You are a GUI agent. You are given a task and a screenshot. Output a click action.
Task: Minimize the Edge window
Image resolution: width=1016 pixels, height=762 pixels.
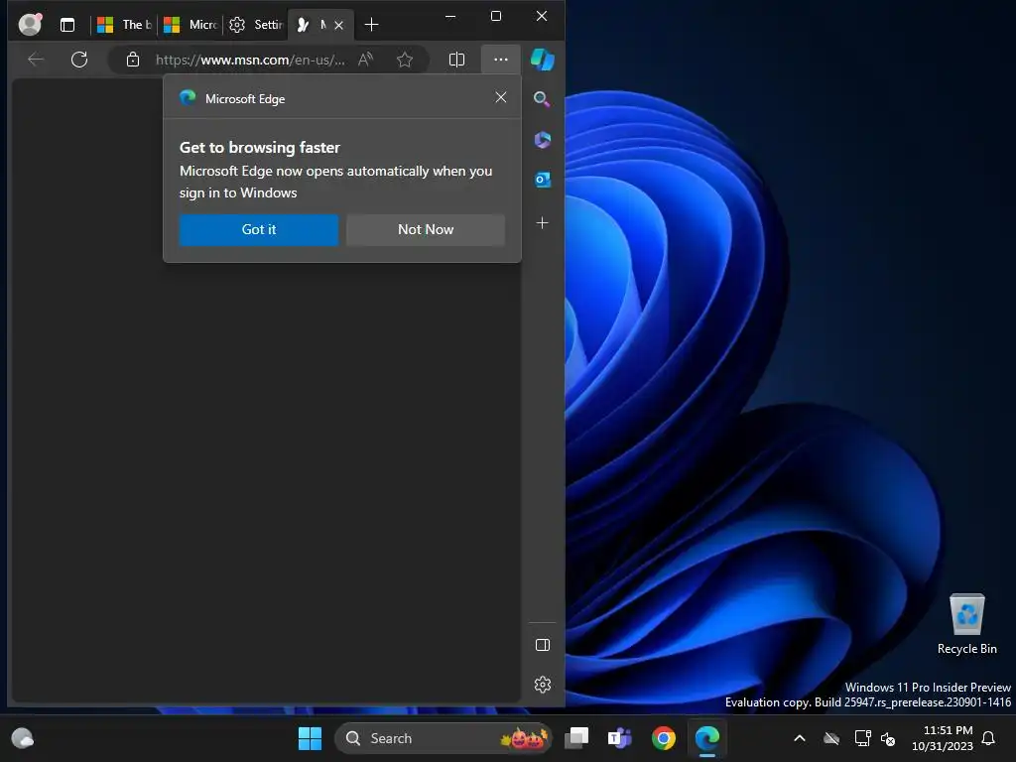pyautogui.click(x=450, y=16)
